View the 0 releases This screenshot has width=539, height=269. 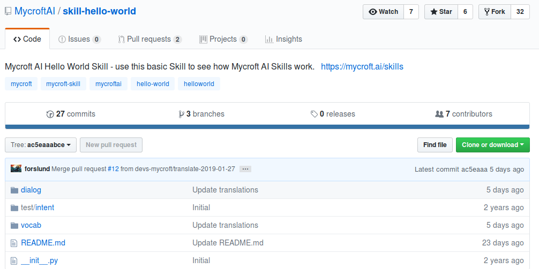[333, 114]
